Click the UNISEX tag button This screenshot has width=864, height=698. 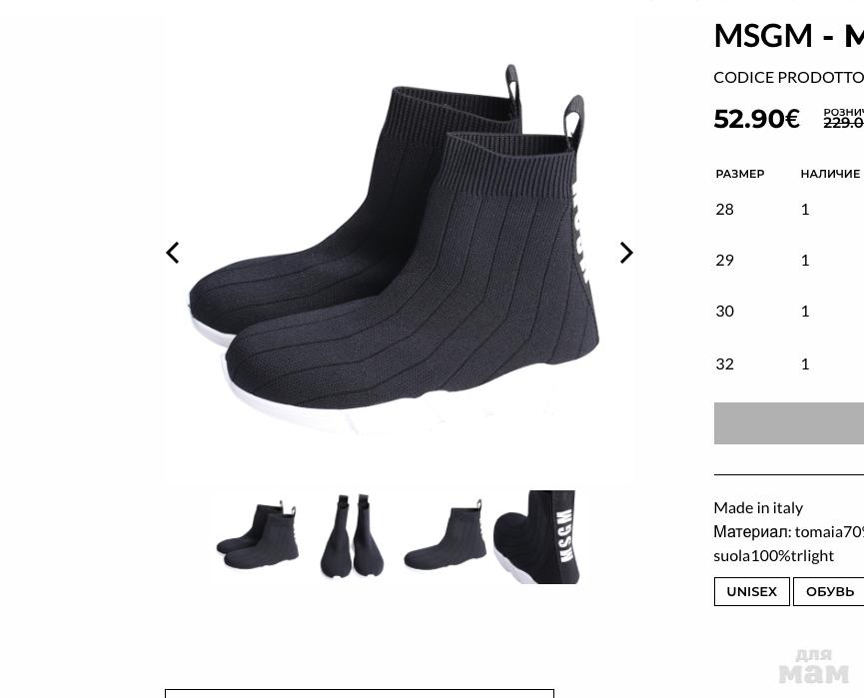click(x=751, y=592)
